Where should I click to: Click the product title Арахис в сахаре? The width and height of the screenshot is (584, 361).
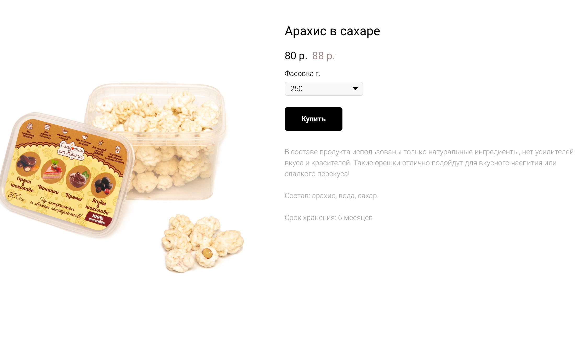click(332, 31)
